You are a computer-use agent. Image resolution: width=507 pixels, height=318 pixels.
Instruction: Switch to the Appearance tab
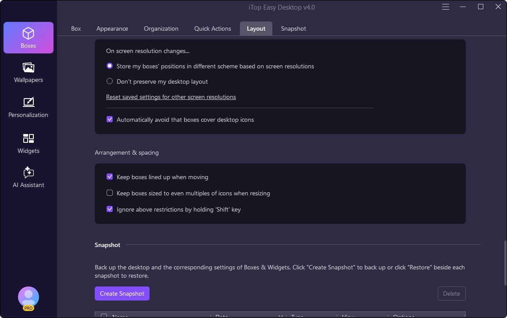click(112, 28)
